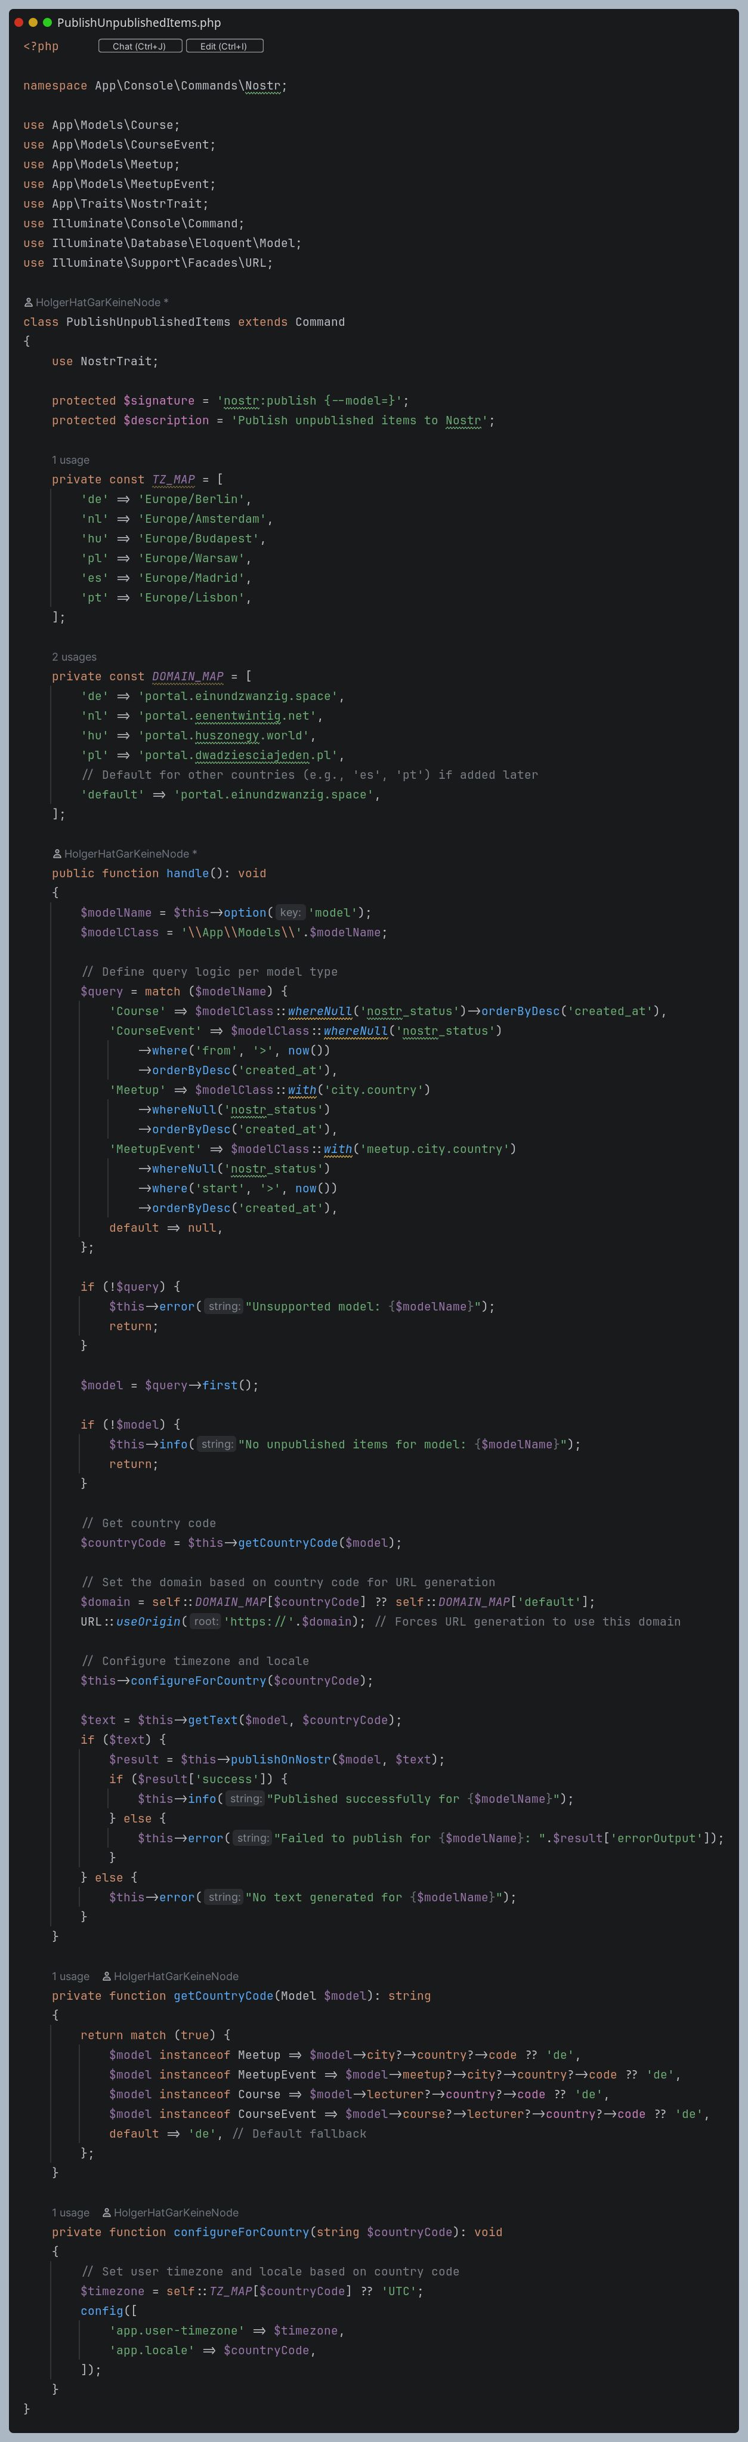This screenshot has width=748, height=2442.
Task: Click the green maximize window dot
Action: 47,23
